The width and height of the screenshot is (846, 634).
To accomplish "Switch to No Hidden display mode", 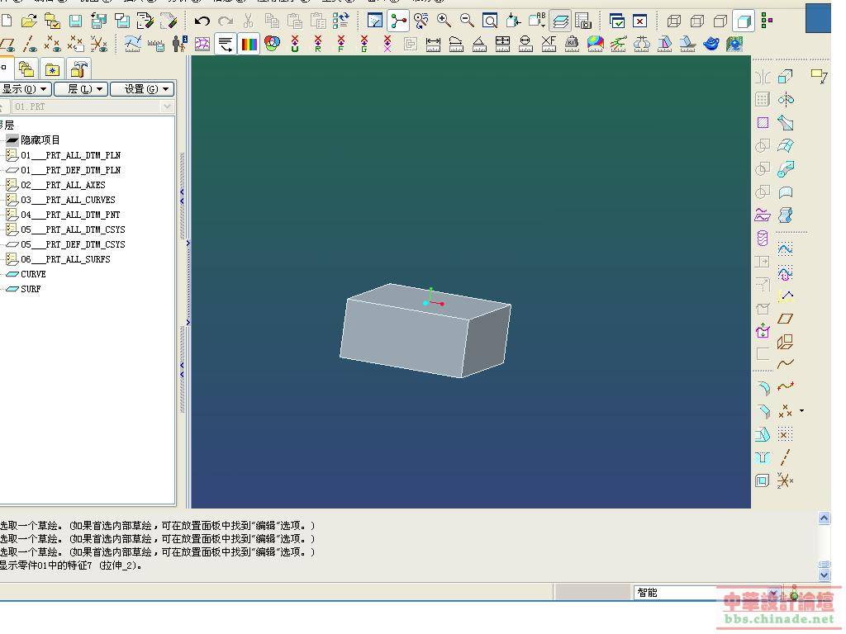I will pyautogui.click(x=720, y=21).
